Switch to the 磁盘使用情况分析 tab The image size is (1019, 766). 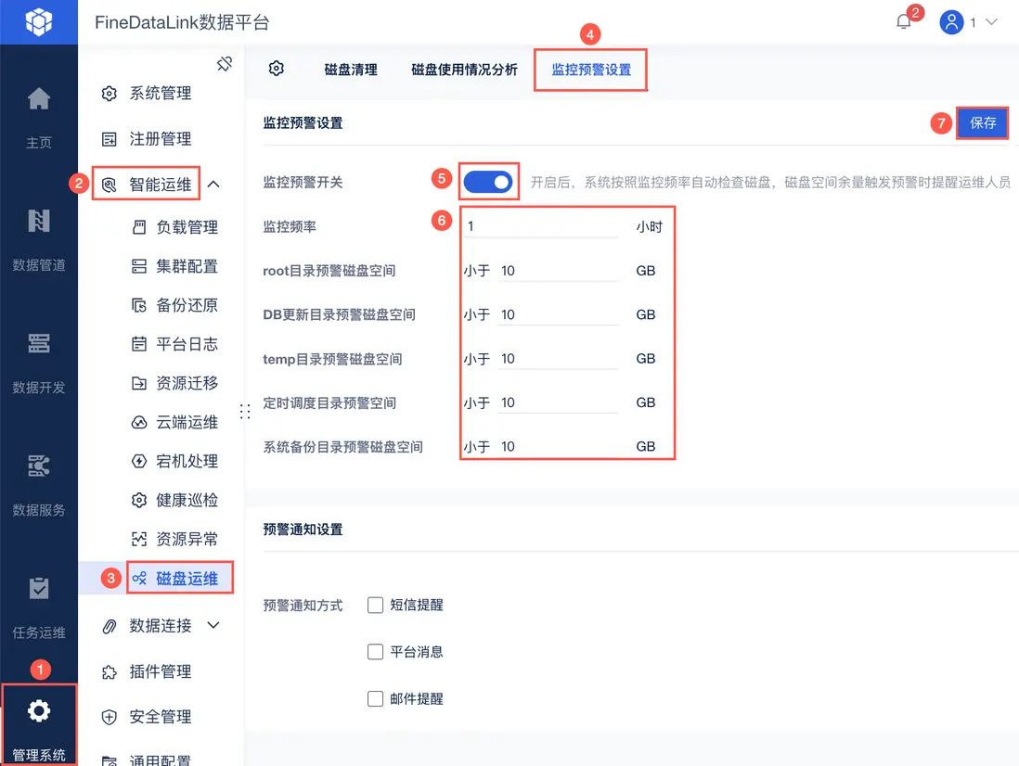[x=464, y=70]
